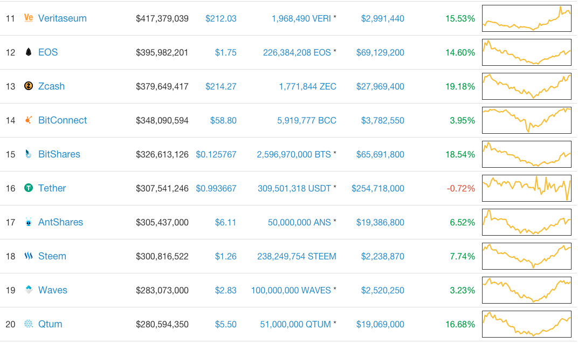Open the BitShares currency page link
This screenshot has height=343, width=578.
click(59, 154)
